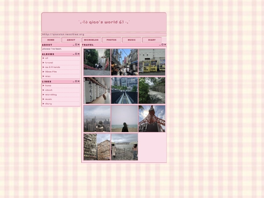Open the MUSIC nav tab
The width and height of the screenshot is (264, 198).
(132, 40)
